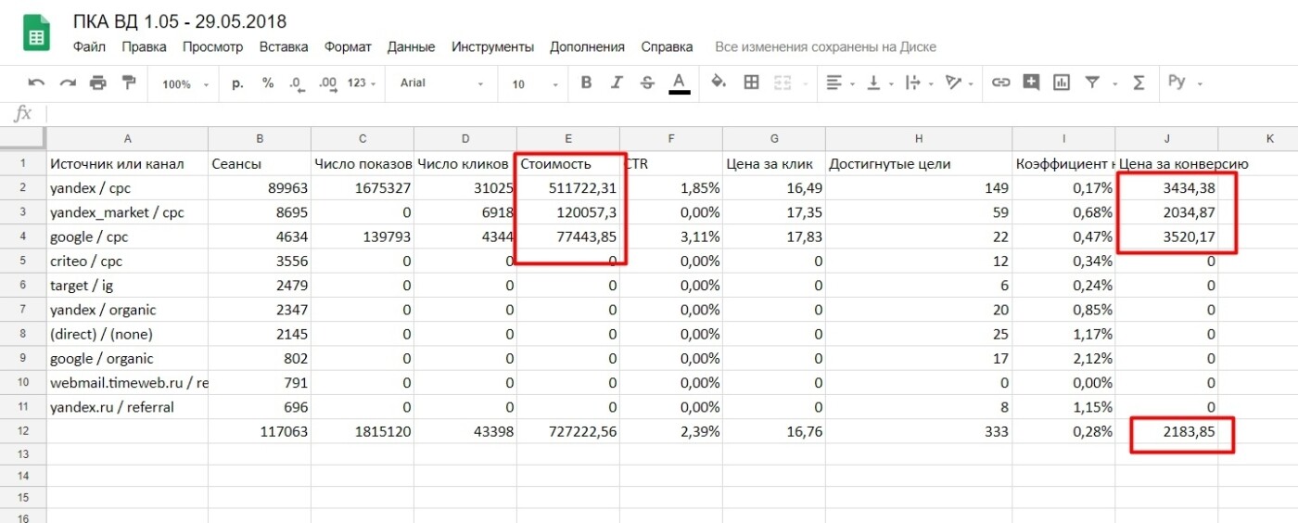The image size is (1298, 523).
Task: Increase the number of decimal places
Action: point(327,83)
